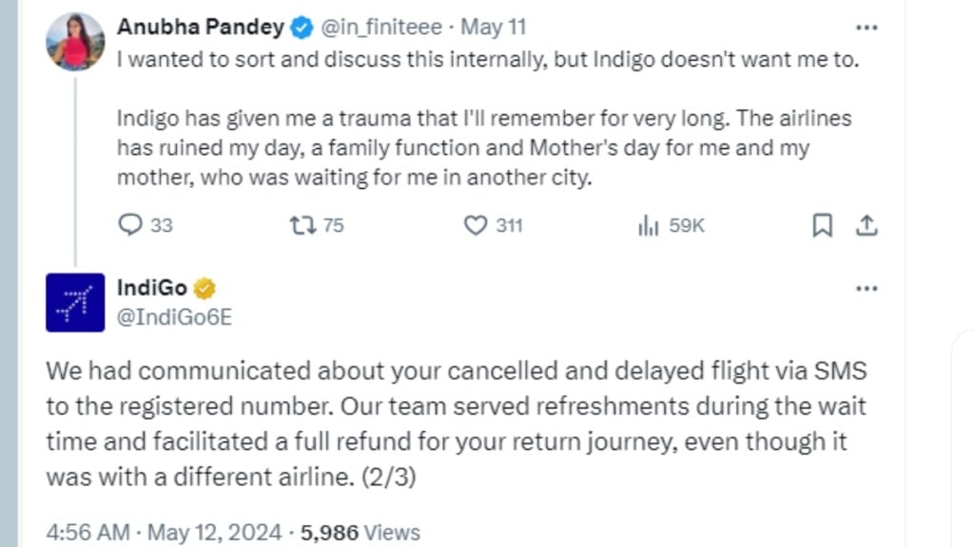Repost Anubha Pandey's tweet
The height and width of the screenshot is (547, 974).
click(301, 225)
